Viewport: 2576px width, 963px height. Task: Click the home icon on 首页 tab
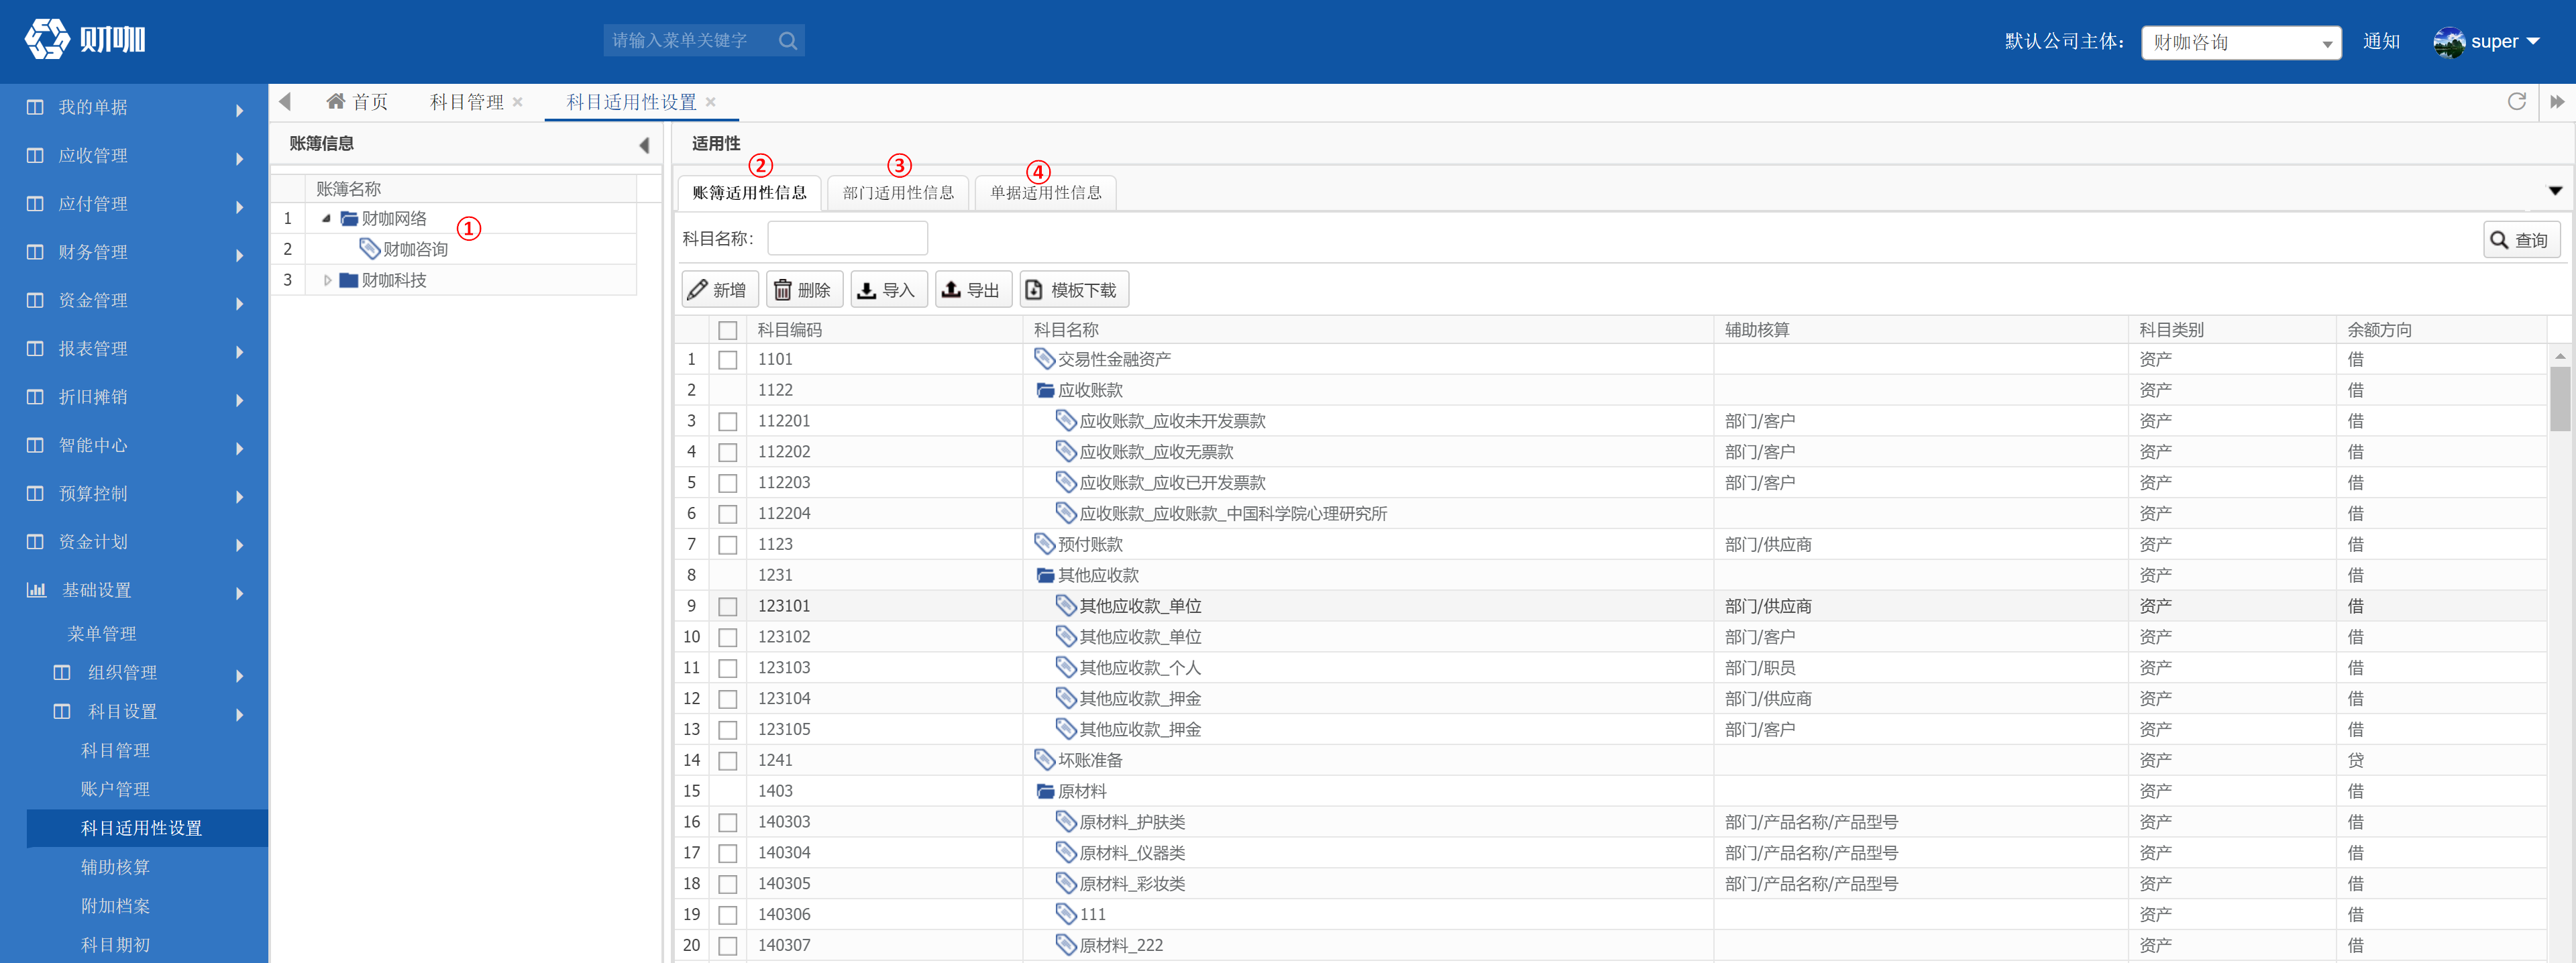tap(336, 101)
